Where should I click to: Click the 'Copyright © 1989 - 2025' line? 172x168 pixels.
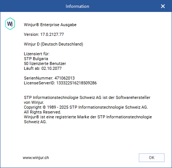(x=86, y=107)
